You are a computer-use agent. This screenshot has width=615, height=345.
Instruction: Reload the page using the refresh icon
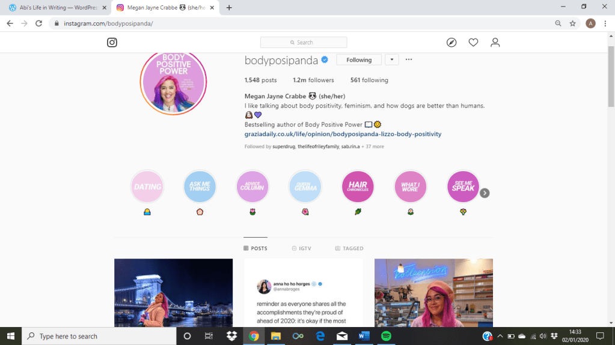pos(39,23)
